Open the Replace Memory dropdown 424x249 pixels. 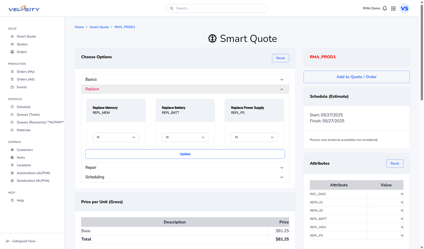116,137
